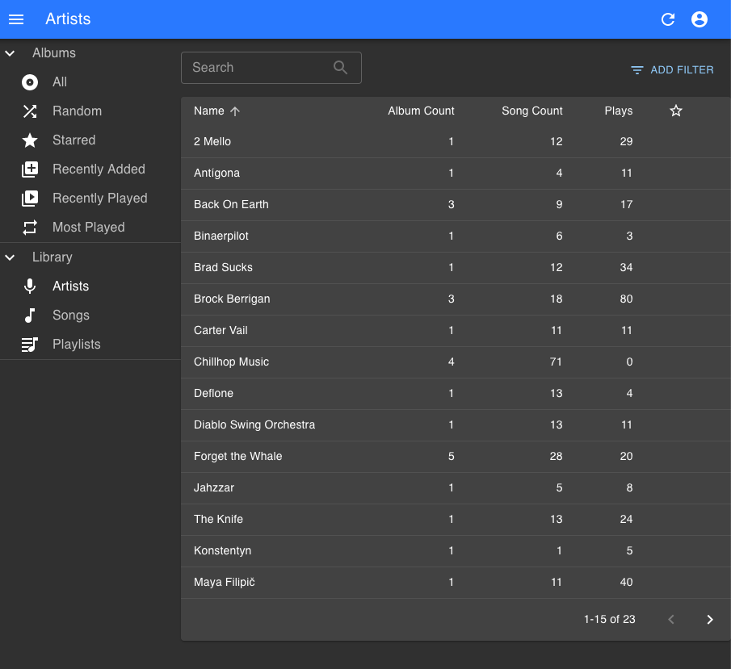
Task: Open All albums view
Action: (90, 82)
